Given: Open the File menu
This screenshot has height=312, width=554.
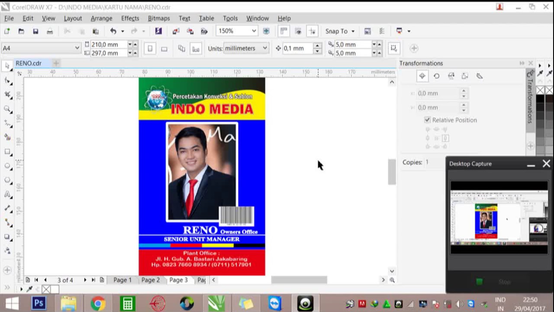Looking at the screenshot, I should click(9, 18).
